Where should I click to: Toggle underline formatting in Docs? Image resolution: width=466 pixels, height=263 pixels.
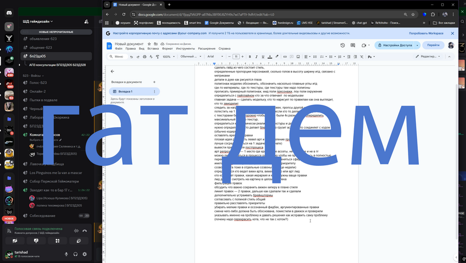tap(263, 57)
